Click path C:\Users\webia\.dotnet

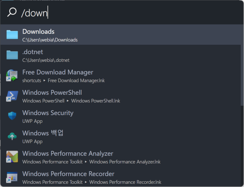[x=46, y=60]
